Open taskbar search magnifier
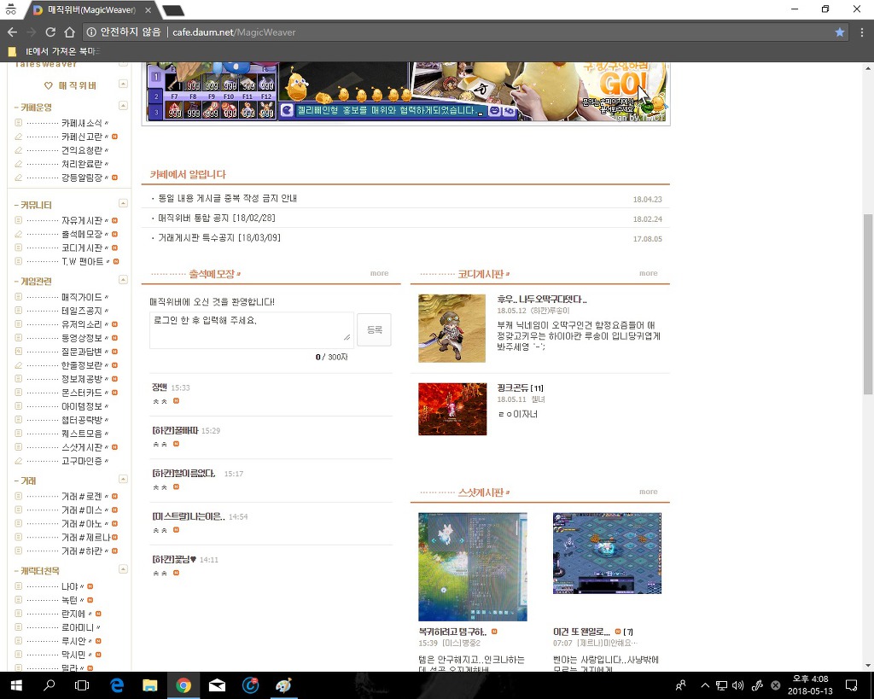Image resolution: width=874 pixels, height=699 pixels. [x=49, y=685]
